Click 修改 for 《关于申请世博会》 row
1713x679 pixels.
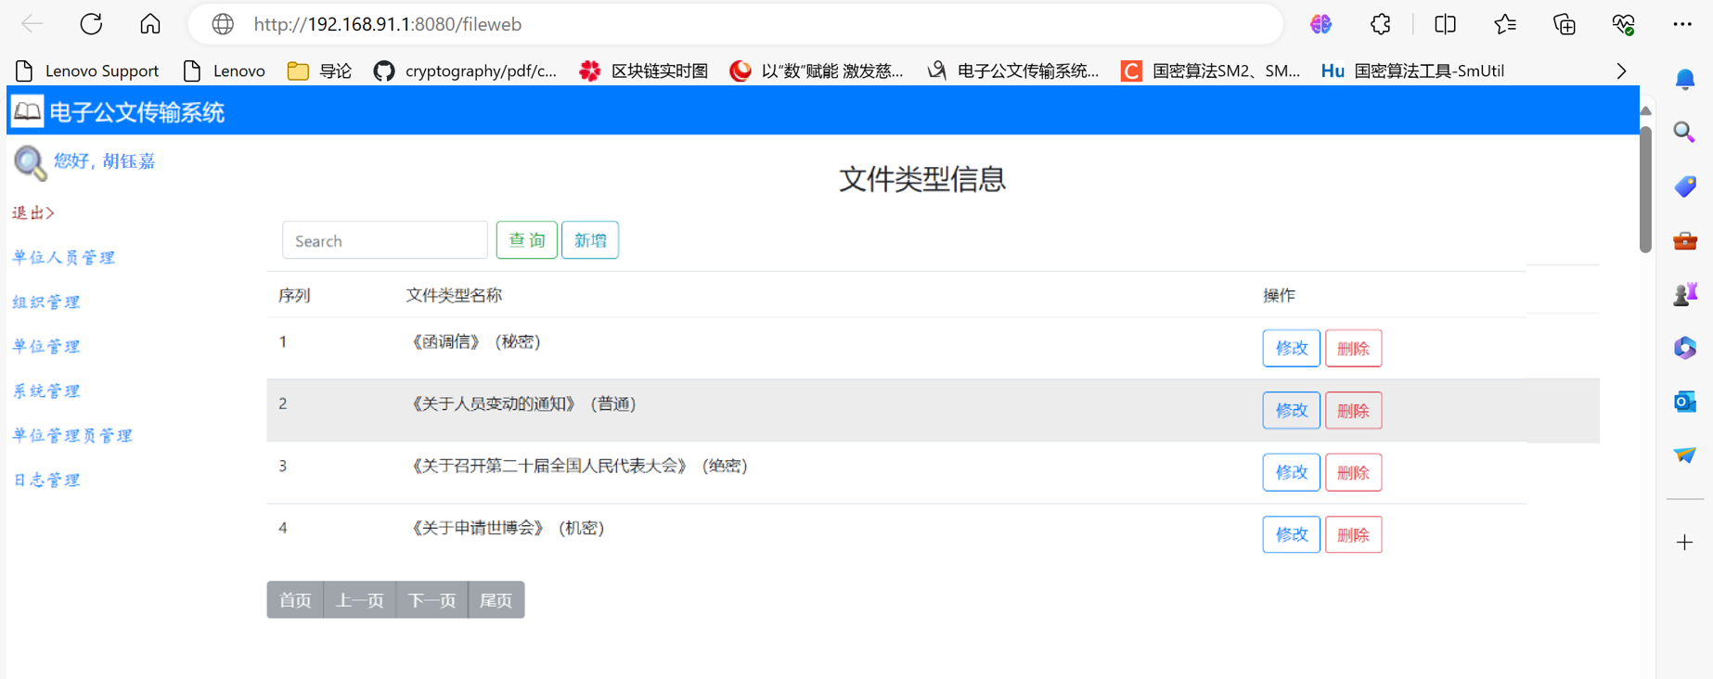[x=1291, y=534]
